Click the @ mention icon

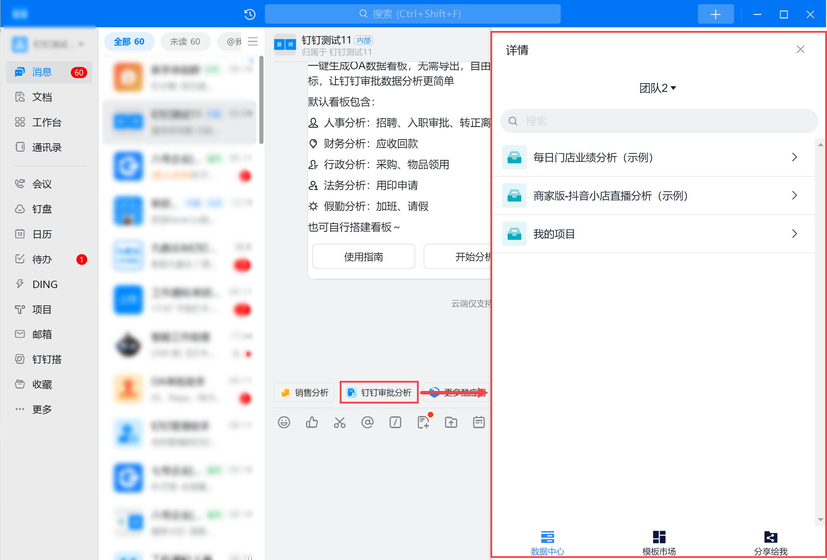click(367, 422)
